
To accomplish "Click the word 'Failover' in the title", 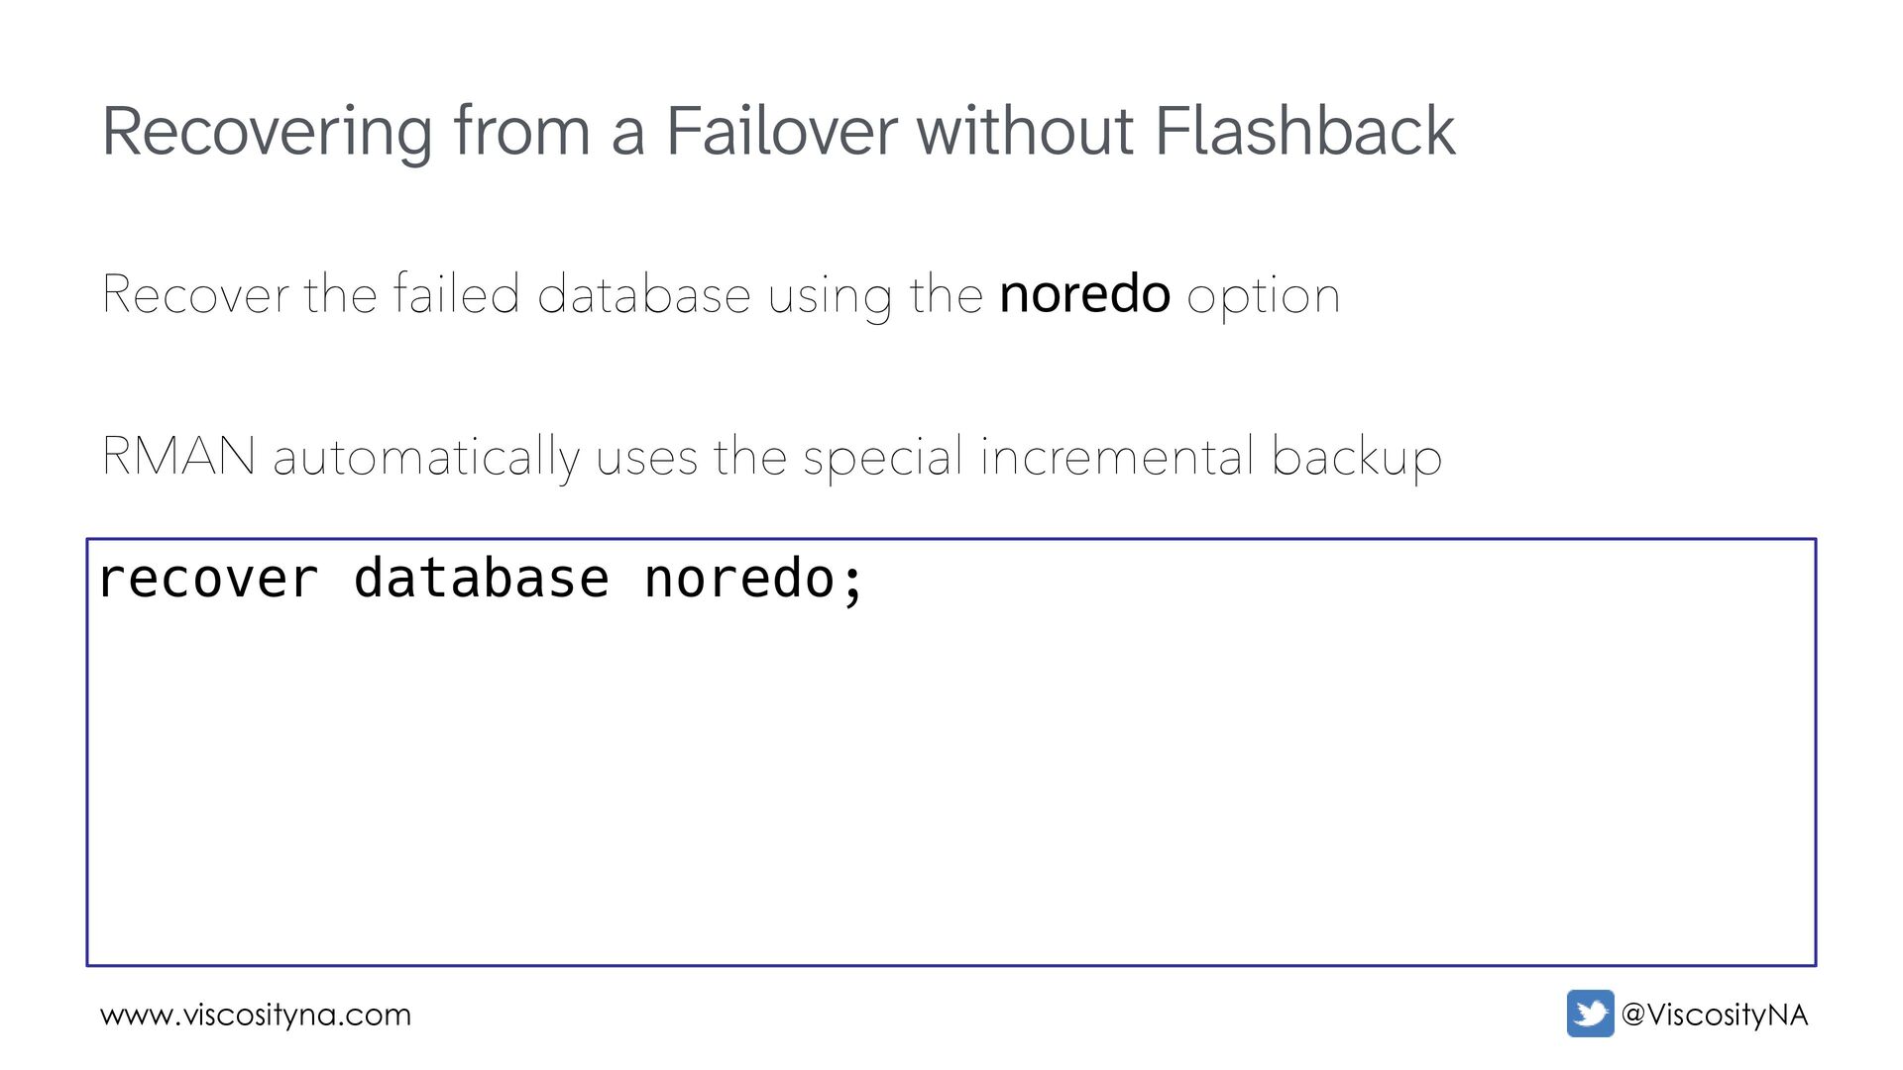I will (x=781, y=131).
